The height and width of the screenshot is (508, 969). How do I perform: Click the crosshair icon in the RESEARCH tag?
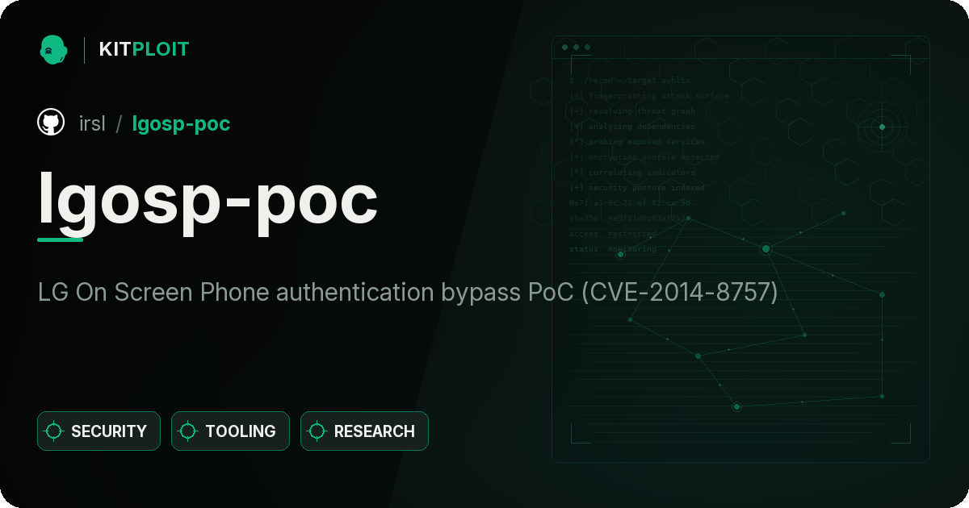(317, 431)
